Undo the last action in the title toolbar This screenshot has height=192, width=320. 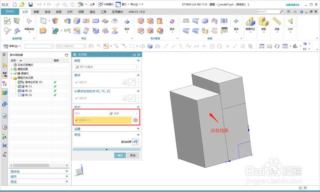(39, 4)
